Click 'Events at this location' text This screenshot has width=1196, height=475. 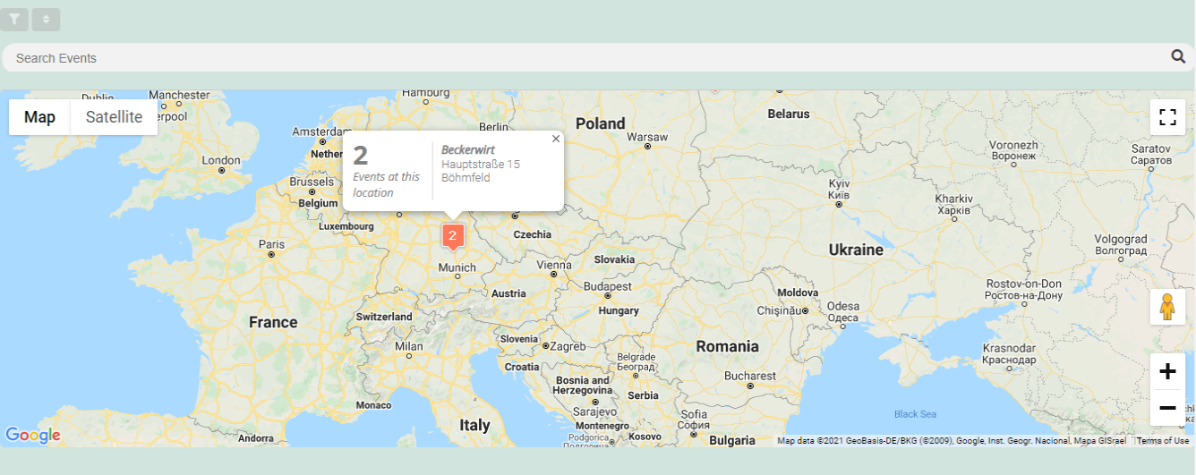(x=386, y=184)
